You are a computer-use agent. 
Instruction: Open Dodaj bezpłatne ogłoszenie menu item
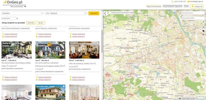tap(172, 6)
